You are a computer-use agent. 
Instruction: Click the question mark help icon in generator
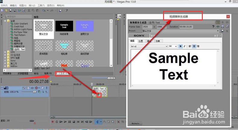coord(213,27)
